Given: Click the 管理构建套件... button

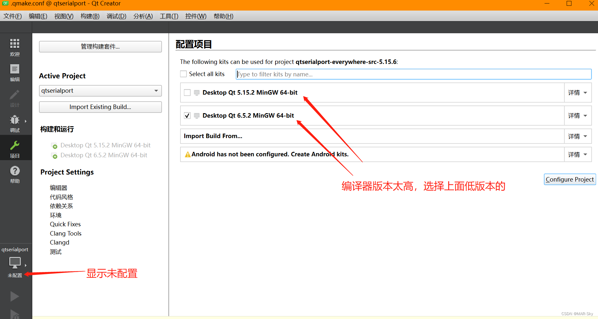Looking at the screenshot, I should tap(100, 47).
